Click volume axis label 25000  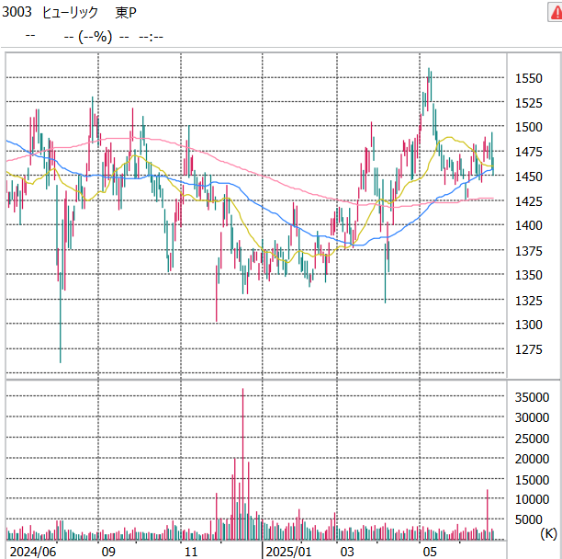(532, 439)
